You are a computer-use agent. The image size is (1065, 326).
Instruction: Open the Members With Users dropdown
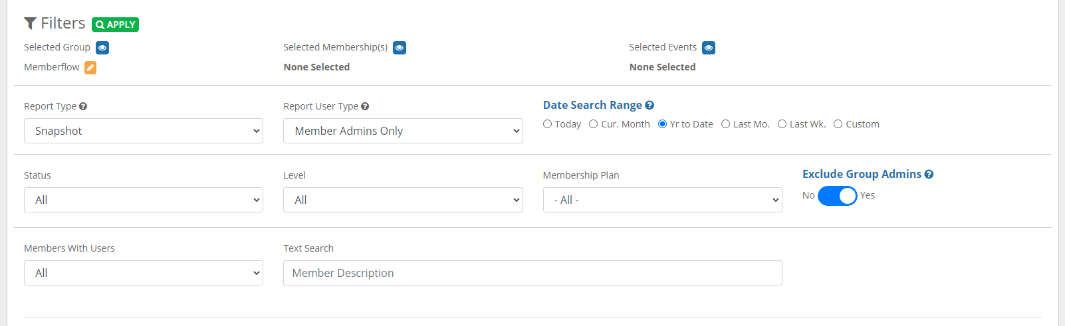coord(144,273)
